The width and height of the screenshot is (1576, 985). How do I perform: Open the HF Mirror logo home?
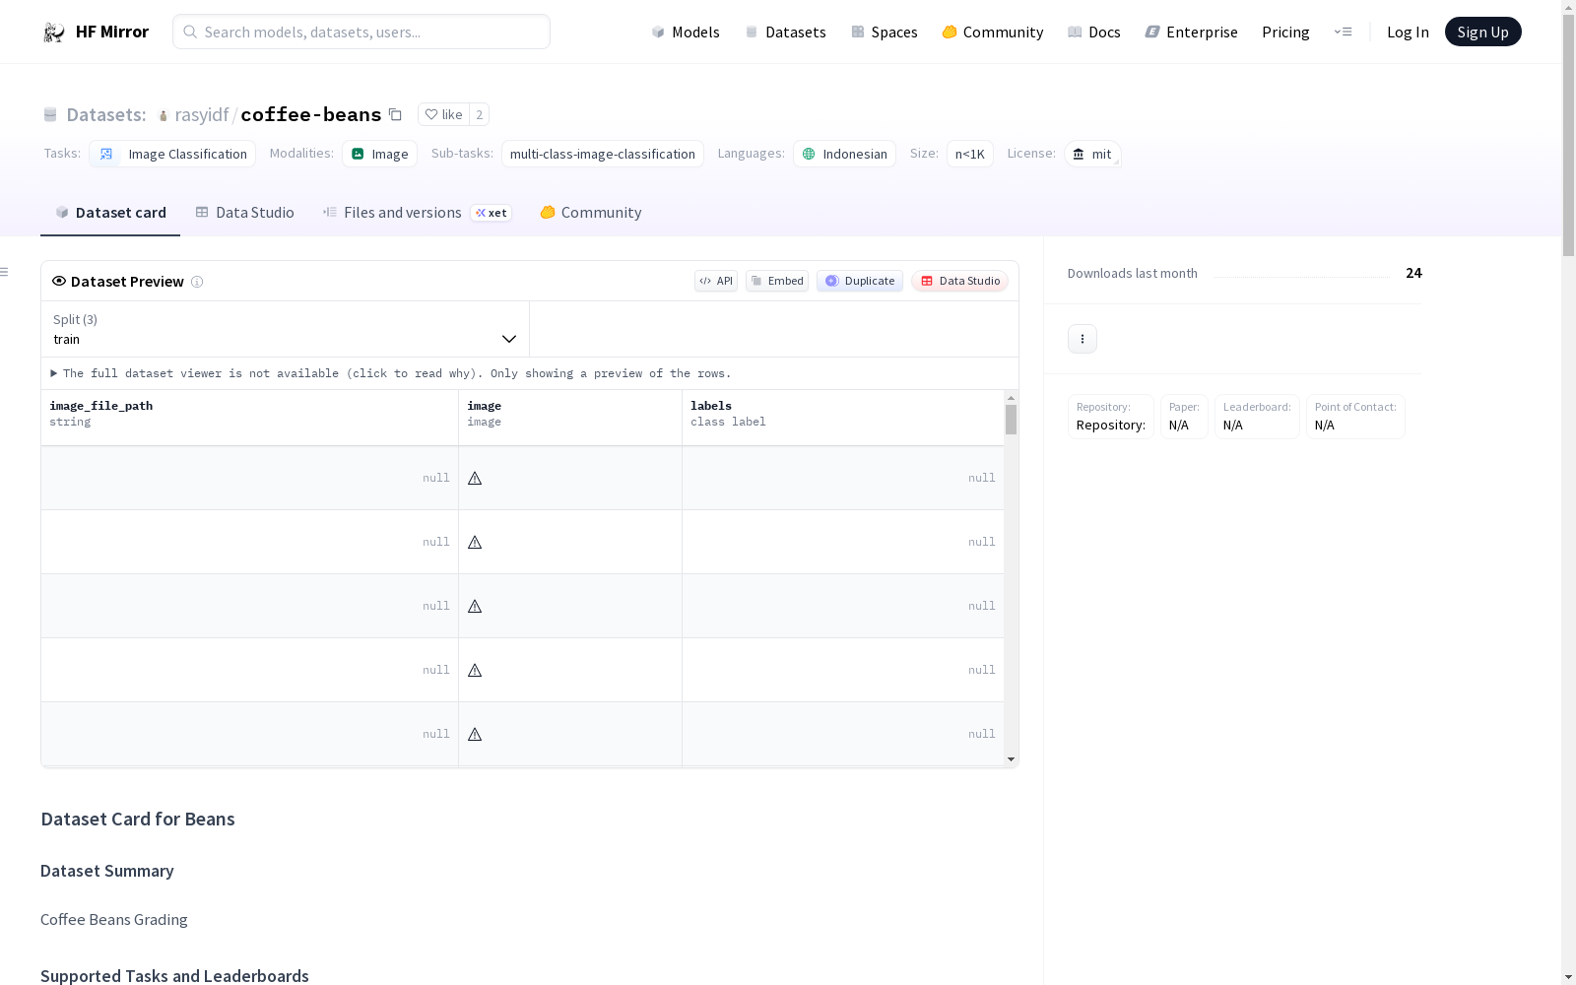coord(96,32)
